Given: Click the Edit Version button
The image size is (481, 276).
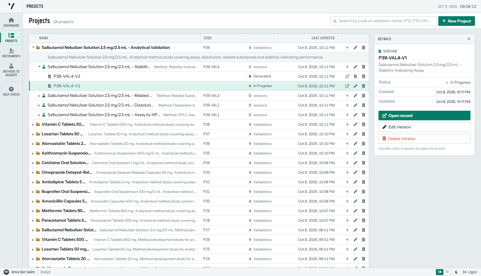Looking at the screenshot, I should 424,127.
